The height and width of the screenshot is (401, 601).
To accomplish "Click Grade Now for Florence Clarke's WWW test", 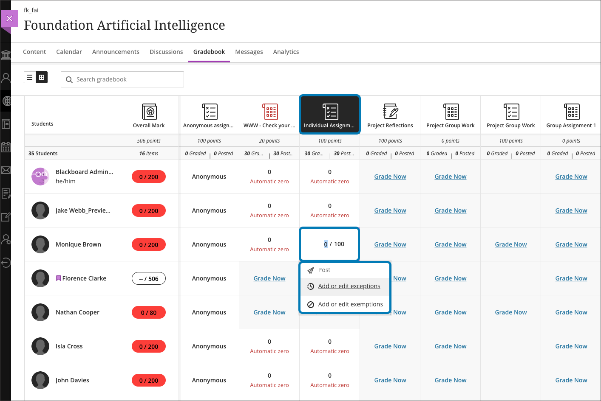I will (x=269, y=278).
